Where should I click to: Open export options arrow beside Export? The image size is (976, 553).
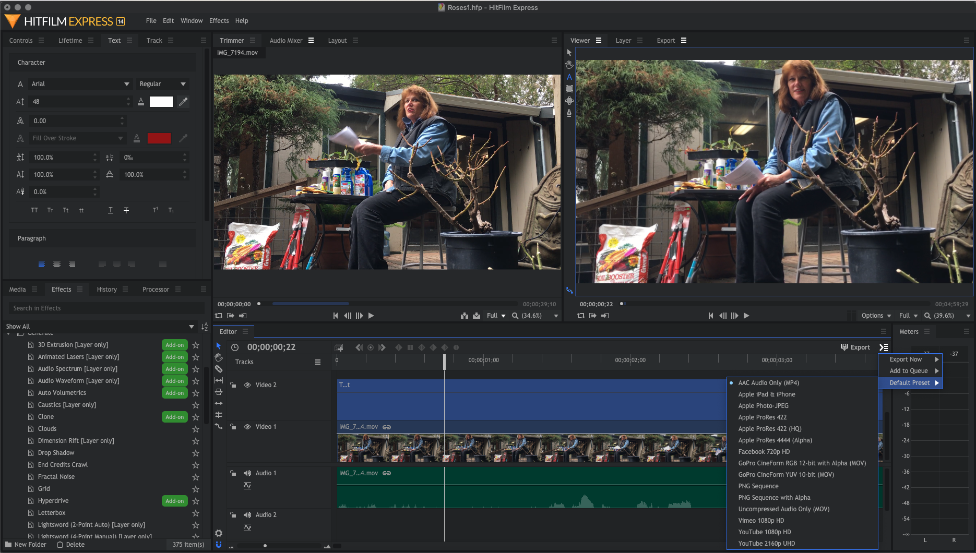coord(884,347)
